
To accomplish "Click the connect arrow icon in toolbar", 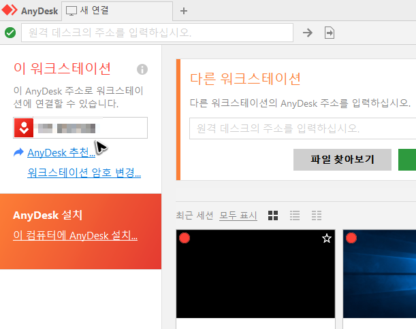I will (308, 33).
